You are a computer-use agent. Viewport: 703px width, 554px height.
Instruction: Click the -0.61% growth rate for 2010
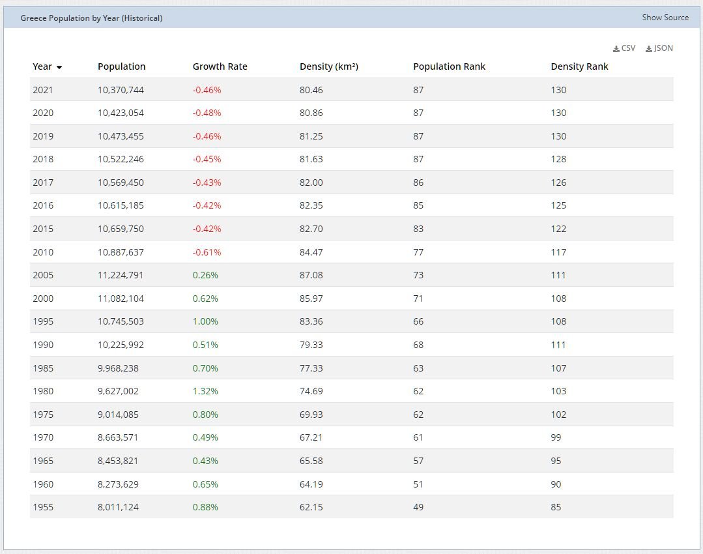click(207, 252)
